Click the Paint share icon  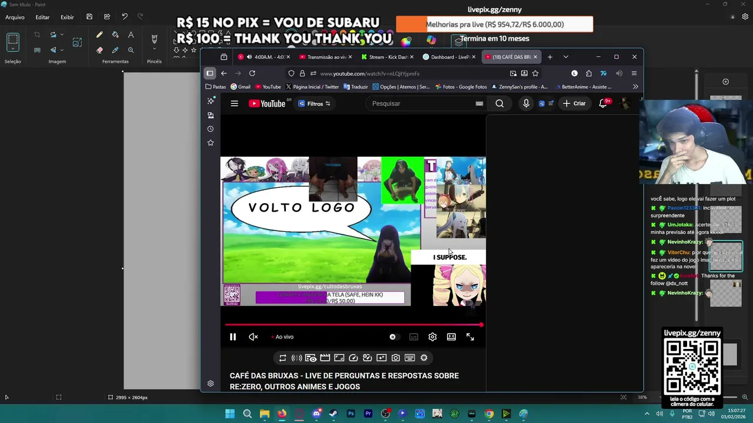(107, 17)
